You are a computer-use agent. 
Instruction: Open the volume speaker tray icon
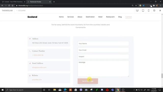[142, 90]
